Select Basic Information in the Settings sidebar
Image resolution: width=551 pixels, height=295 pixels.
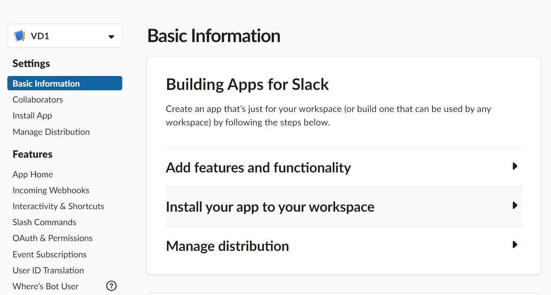point(65,83)
